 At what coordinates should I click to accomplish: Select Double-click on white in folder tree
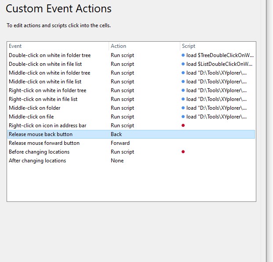49,55
